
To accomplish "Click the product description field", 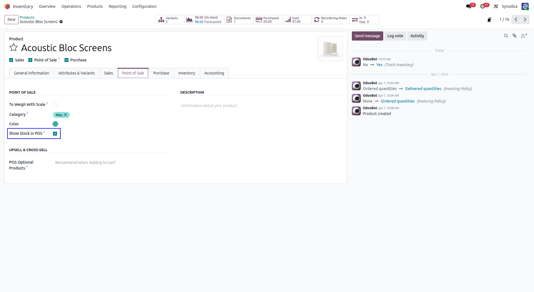I will (x=261, y=106).
